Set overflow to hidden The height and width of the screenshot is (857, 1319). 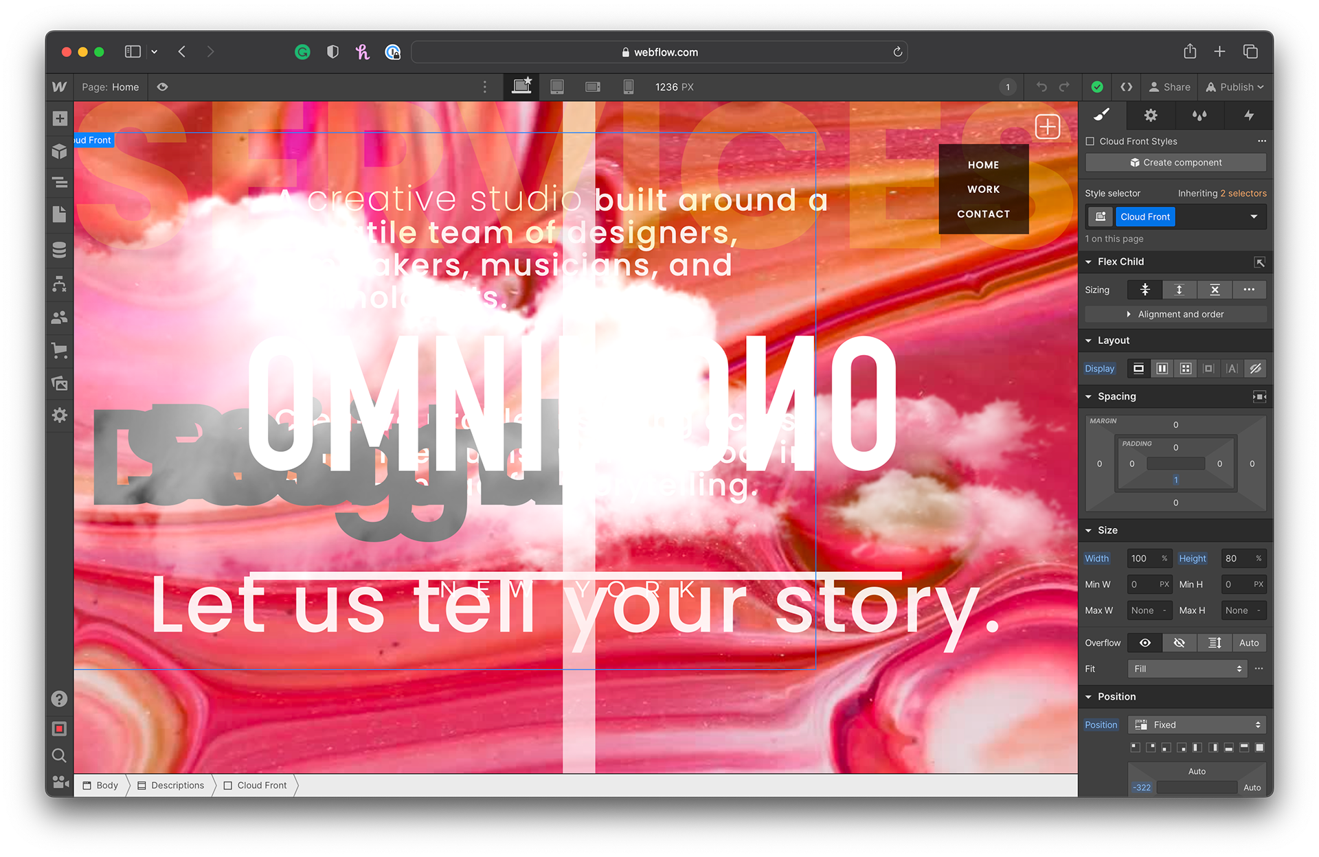tap(1179, 643)
